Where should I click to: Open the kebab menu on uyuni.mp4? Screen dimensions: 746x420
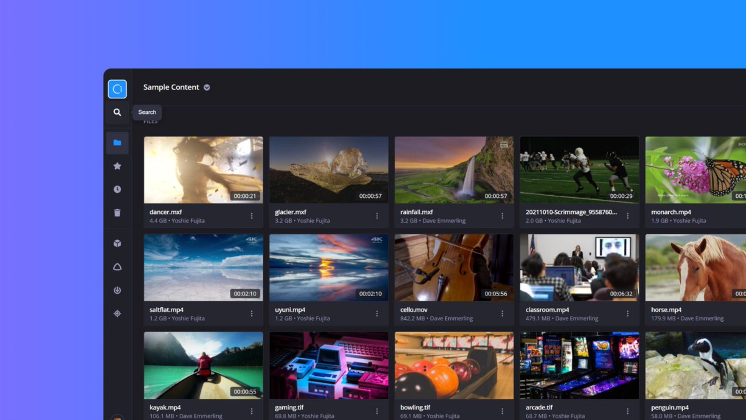pos(377,314)
